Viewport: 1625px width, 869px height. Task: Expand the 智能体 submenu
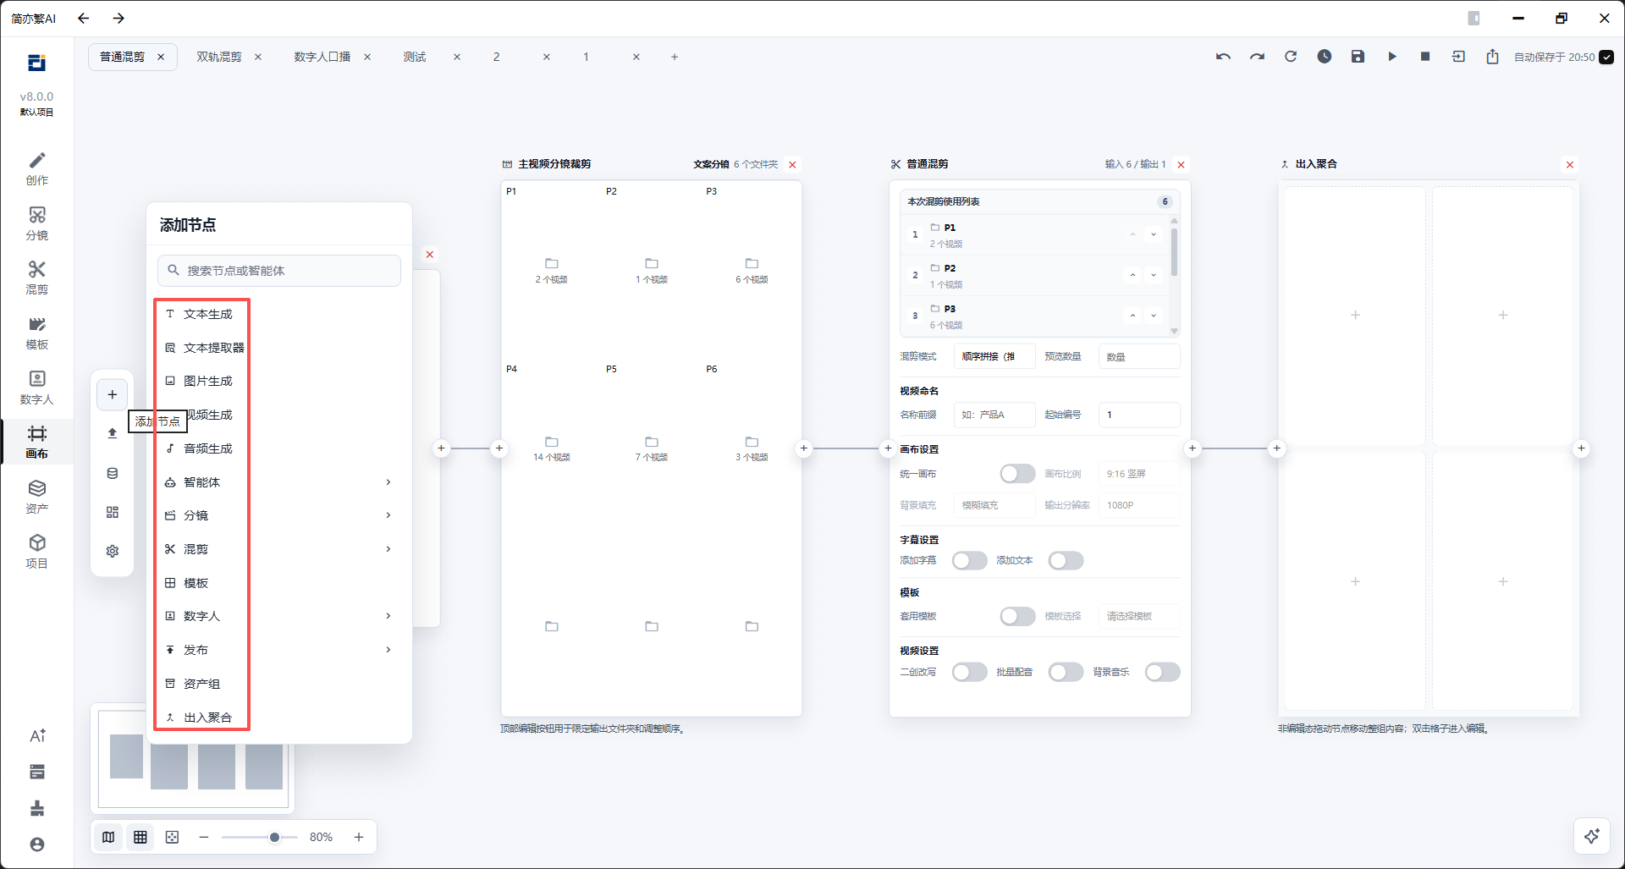click(278, 482)
